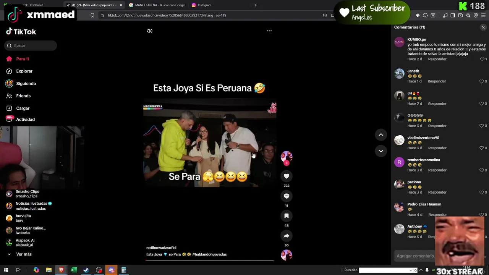Like Pedro Elias Huaman's comment

482,214
